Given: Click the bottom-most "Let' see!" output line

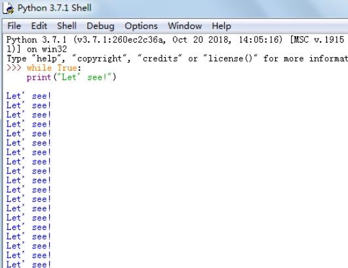Looking at the screenshot, I should pos(29,264).
